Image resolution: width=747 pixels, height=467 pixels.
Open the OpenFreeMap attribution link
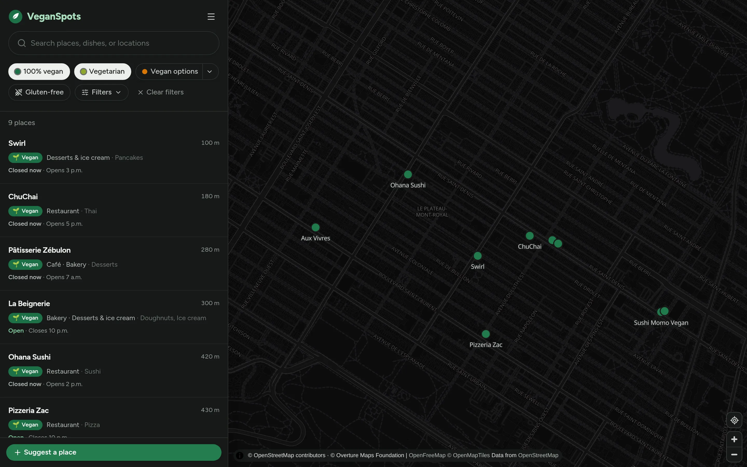(x=427, y=455)
